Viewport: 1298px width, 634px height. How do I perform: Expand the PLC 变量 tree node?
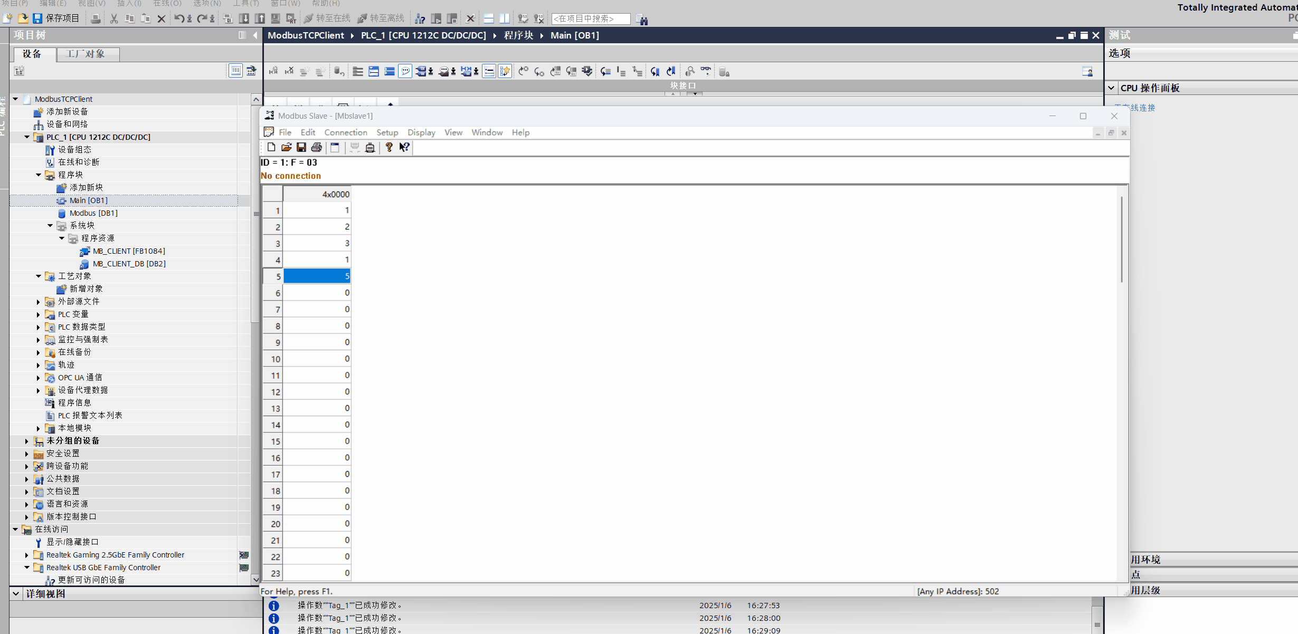click(x=39, y=314)
